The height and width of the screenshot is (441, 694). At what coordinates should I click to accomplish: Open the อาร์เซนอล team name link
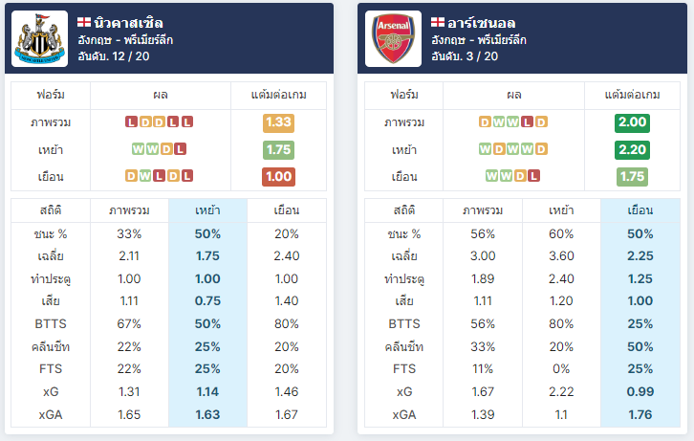click(481, 23)
